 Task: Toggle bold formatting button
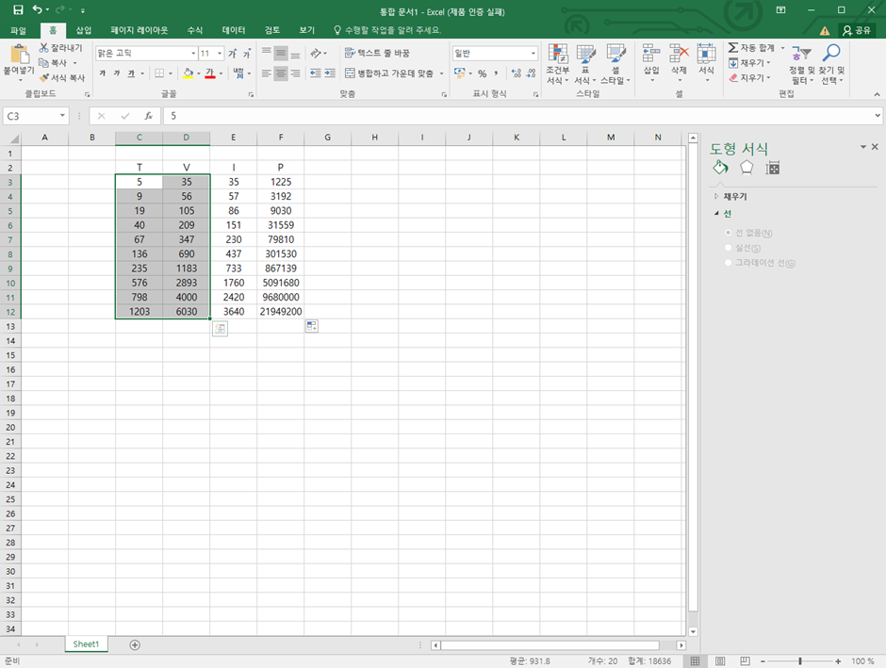pyautogui.click(x=103, y=73)
